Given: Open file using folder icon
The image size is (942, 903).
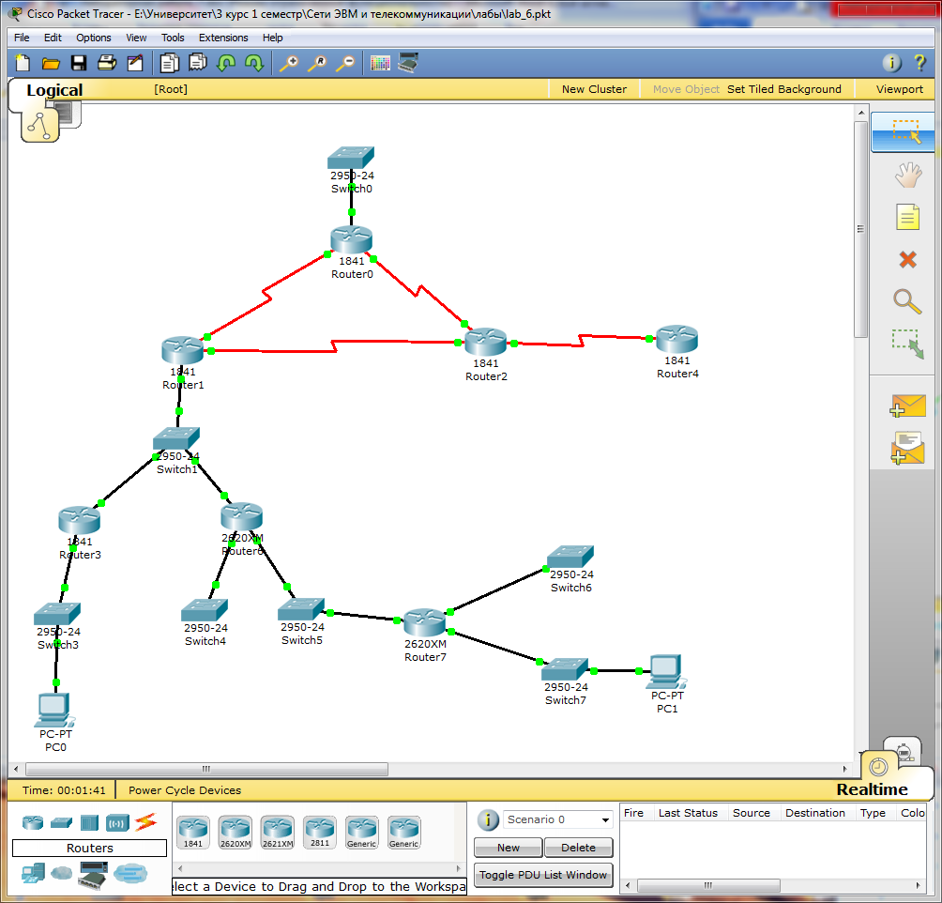Looking at the screenshot, I should pos(51,63).
